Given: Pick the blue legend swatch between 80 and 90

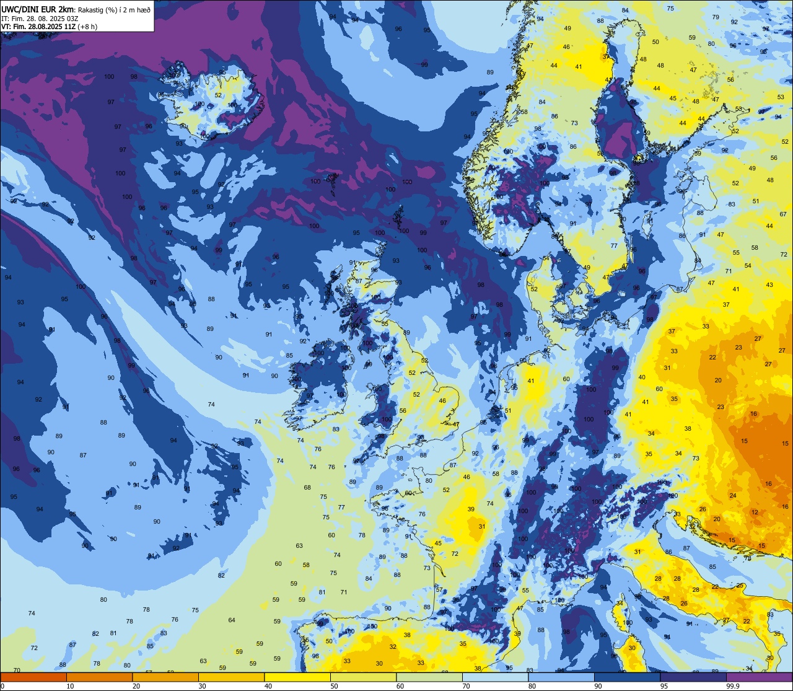Looking at the screenshot, I should tap(561, 677).
